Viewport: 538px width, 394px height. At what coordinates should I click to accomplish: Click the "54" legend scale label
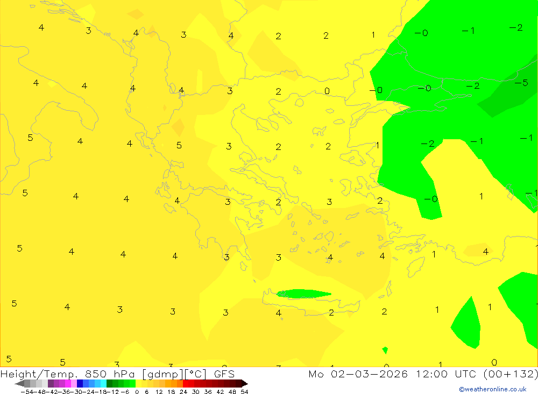[245, 392]
